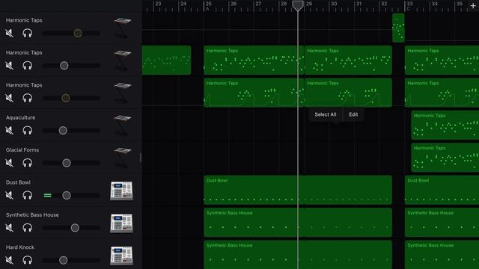Mute the second Harmonic Taps track
The image size is (479, 269).
[x=10, y=65]
